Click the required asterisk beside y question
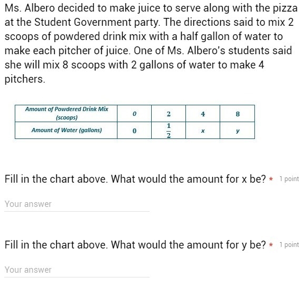 tap(271, 245)
